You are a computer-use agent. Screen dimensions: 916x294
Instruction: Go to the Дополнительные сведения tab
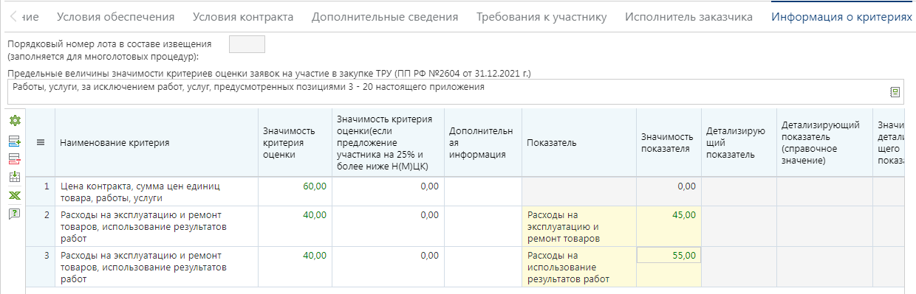pyautogui.click(x=385, y=16)
